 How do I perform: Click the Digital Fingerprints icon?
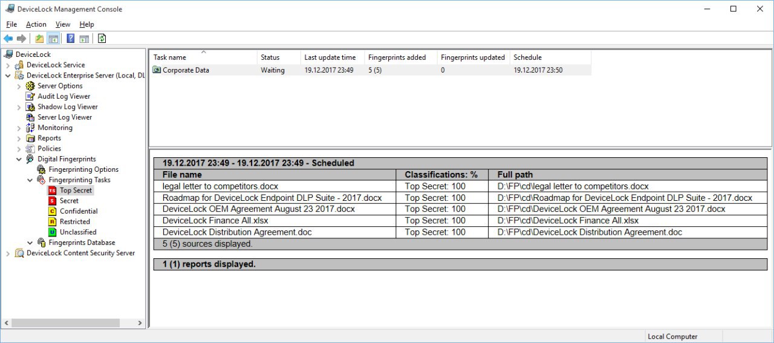pos(30,159)
